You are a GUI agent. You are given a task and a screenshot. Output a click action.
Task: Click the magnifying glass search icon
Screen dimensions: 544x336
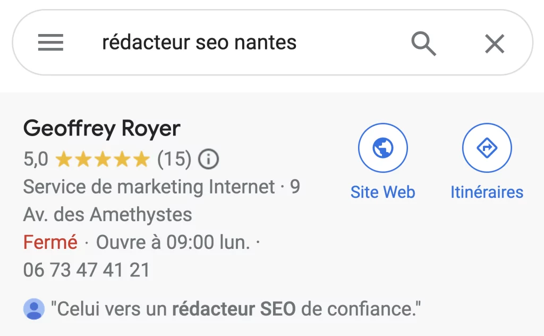tap(423, 43)
